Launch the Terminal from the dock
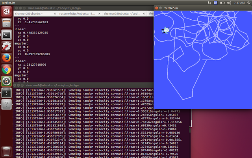The image size is (252, 158). (x=6, y=35)
